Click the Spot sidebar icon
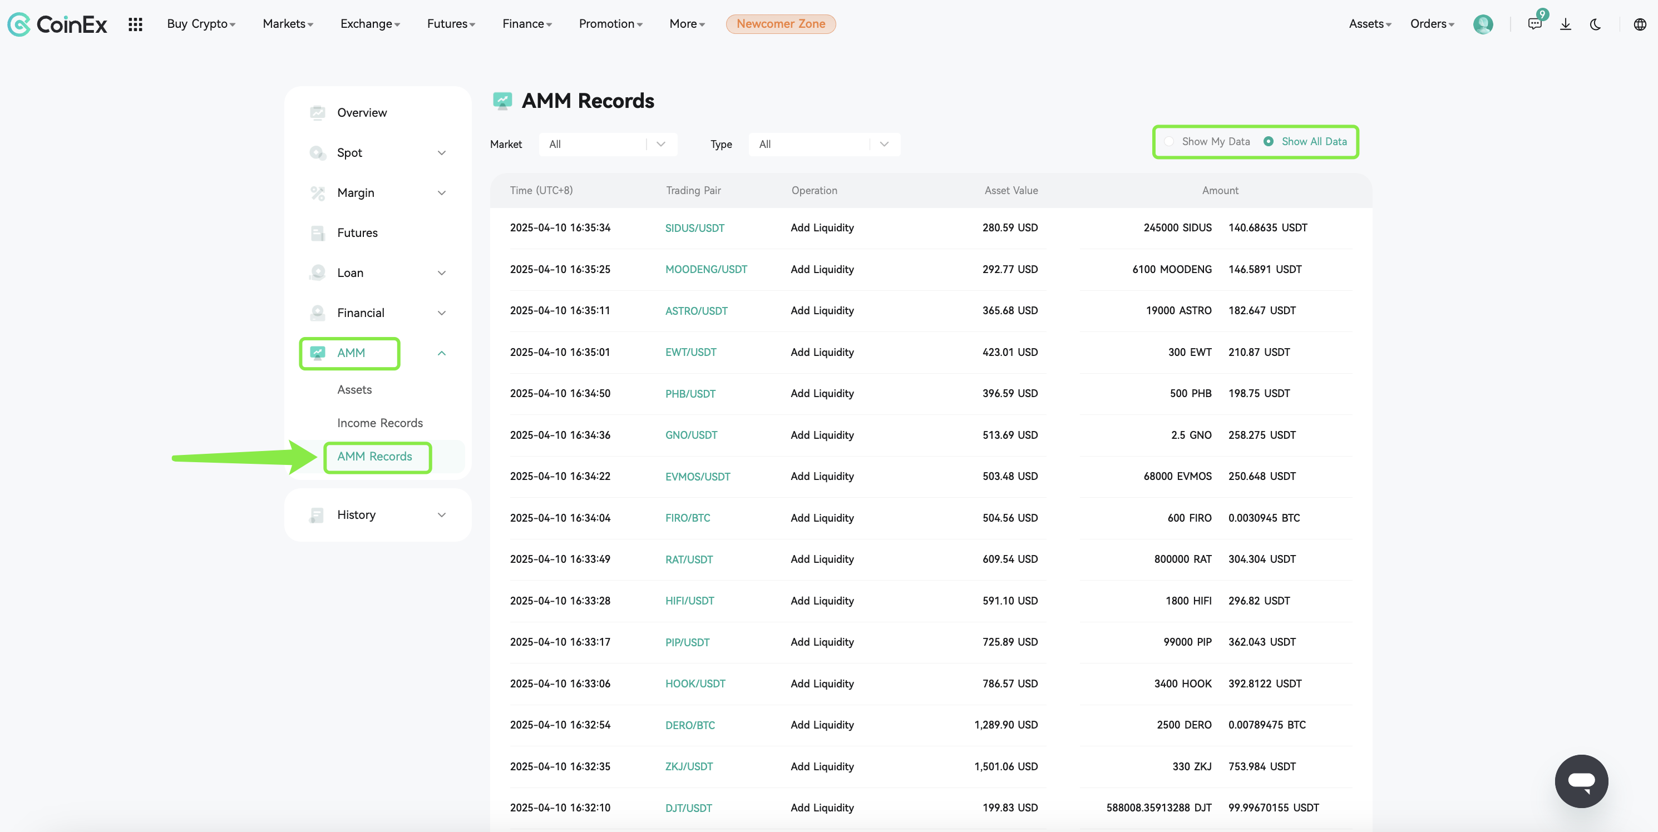Viewport: 1658px width, 832px height. 317,152
